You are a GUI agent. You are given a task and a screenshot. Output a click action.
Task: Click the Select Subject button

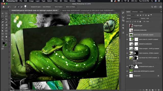coord(59,7)
